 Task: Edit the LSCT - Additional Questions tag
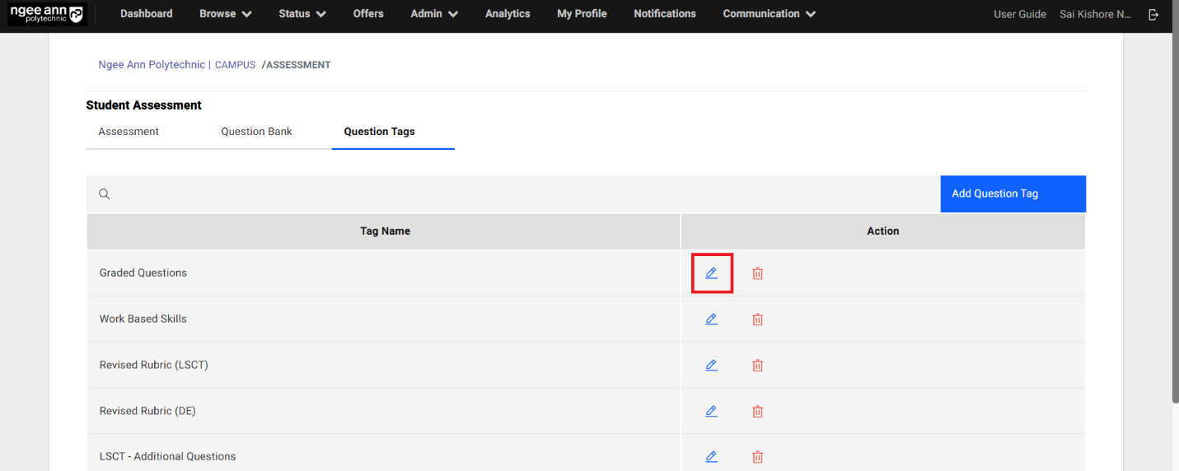coord(711,457)
